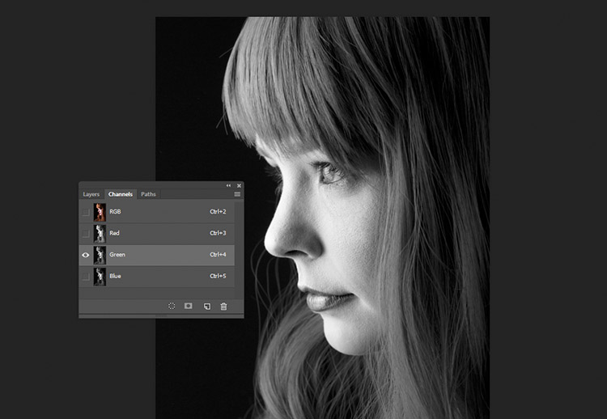Select the RGB channel thumbnail
Screen dimensions: 607x419
(100, 212)
